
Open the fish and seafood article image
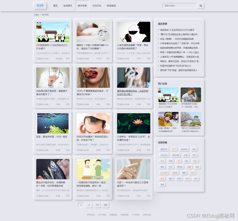click(53, 169)
